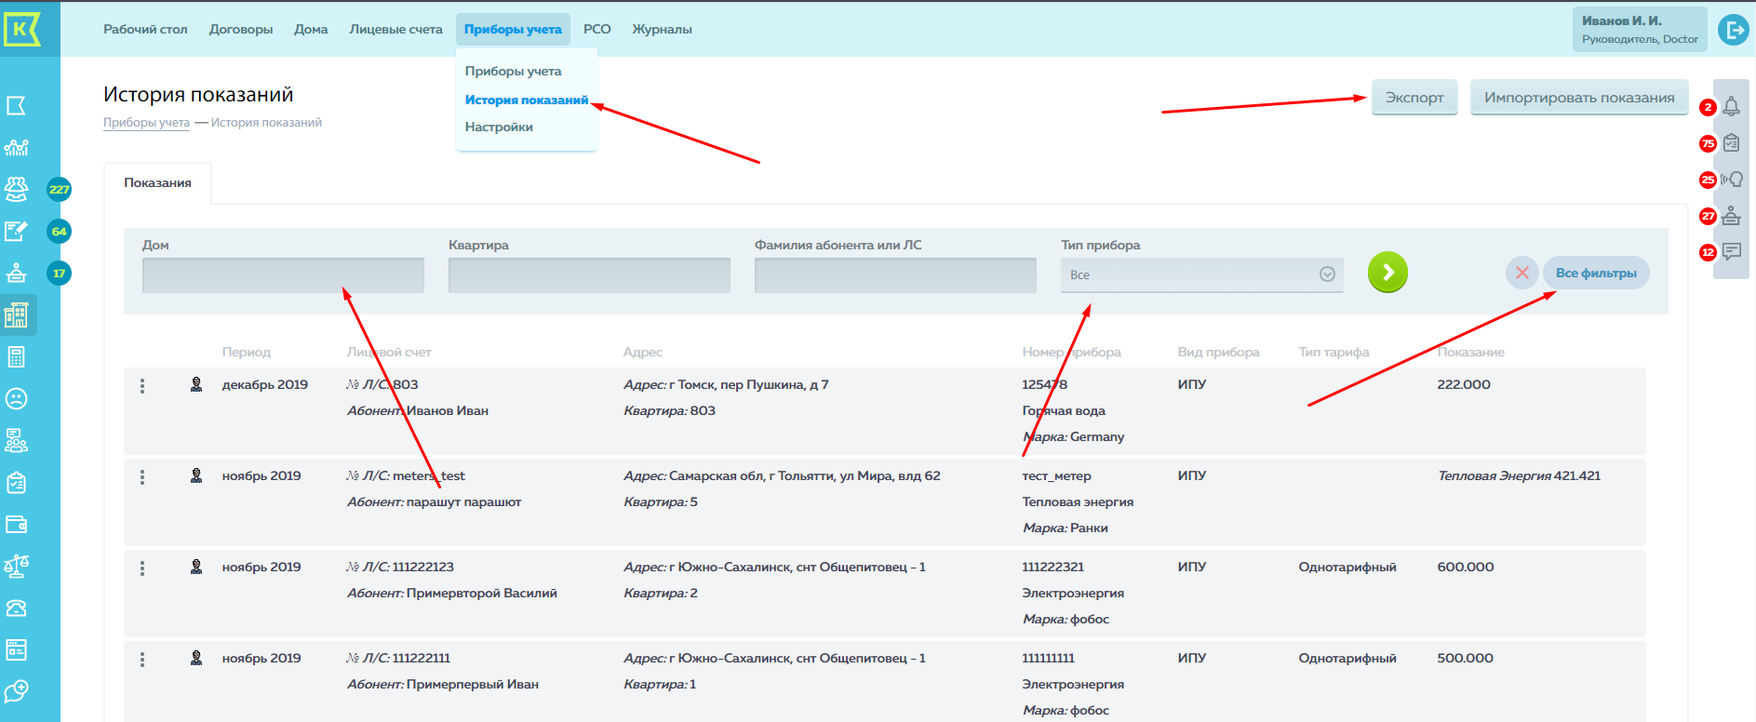The image size is (1756, 722).
Task: Open row menu for Л/С 111222123 reading
Action: [x=142, y=568]
